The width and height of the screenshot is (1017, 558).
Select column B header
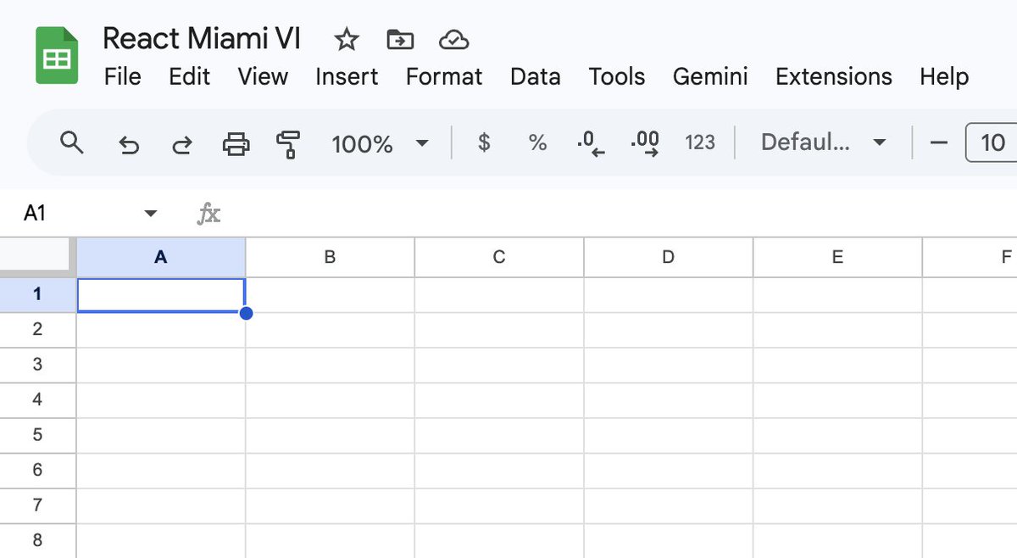[x=330, y=257]
